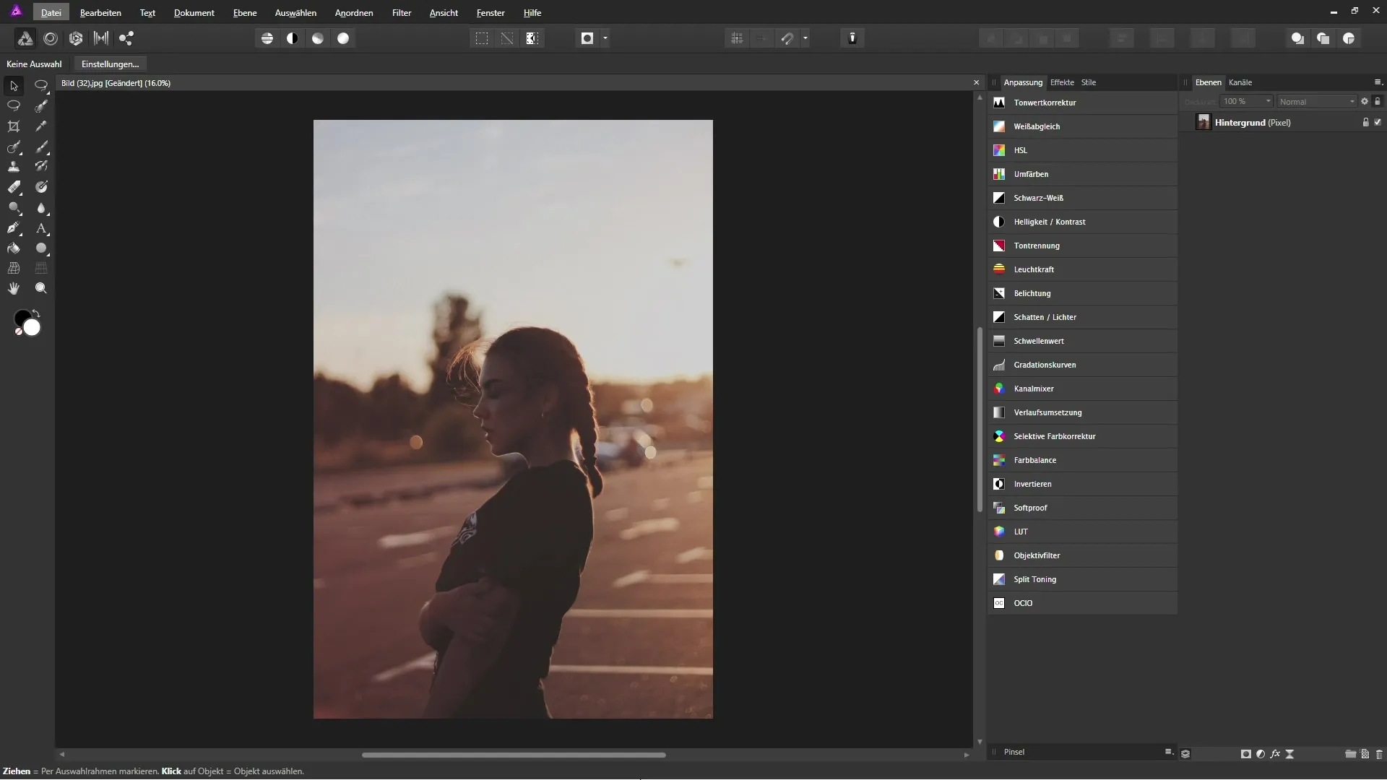Toggle the lock on Hintergrund layer row

click(1365, 122)
